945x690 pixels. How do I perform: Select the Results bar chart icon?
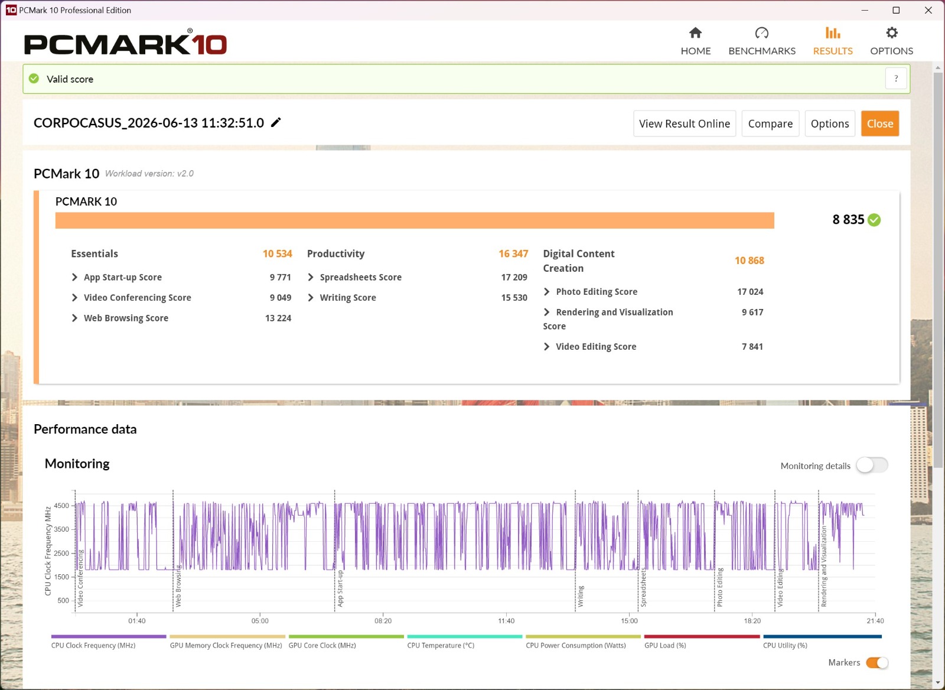click(x=833, y=32)
